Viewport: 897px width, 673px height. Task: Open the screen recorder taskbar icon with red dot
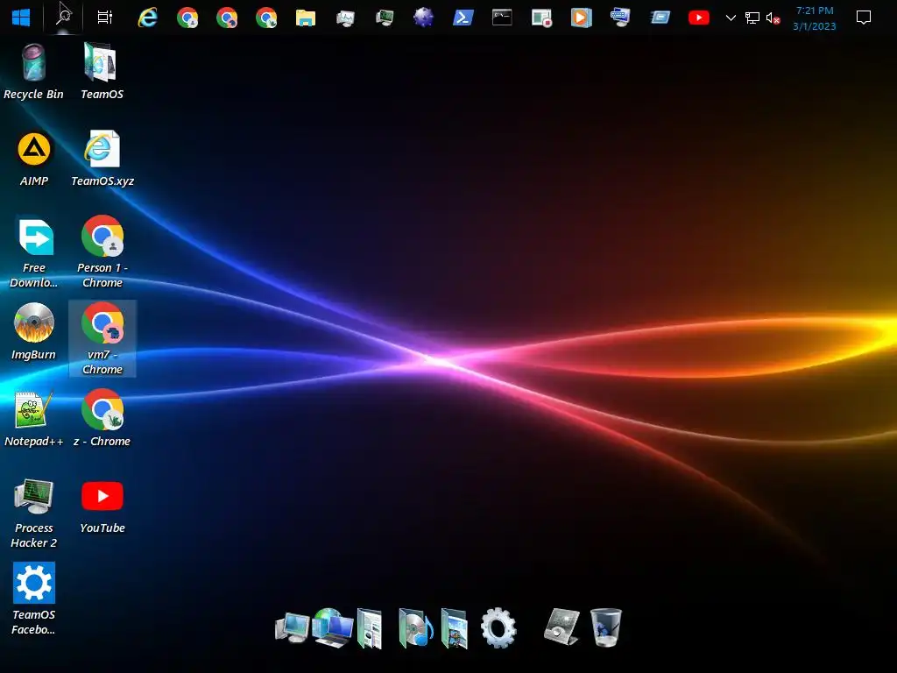pos(541,18)
